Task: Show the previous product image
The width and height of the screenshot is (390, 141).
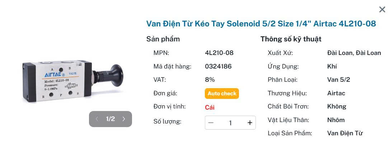Action: point(97,119)
